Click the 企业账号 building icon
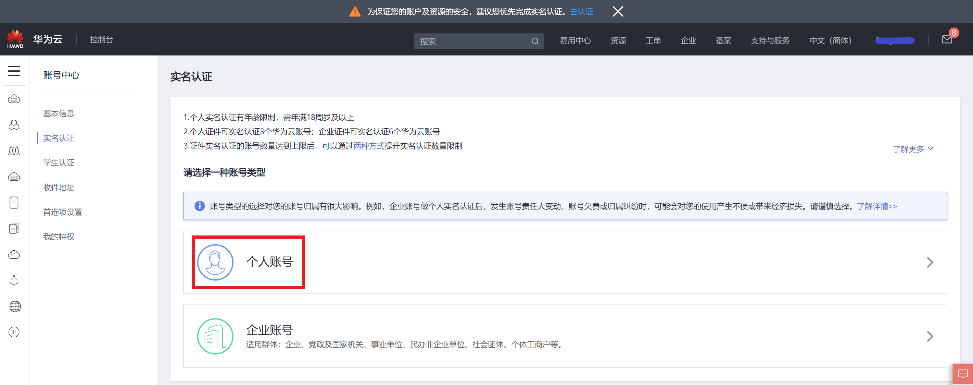The width and height of the screenshot is (973, 385). coord(215,336)
